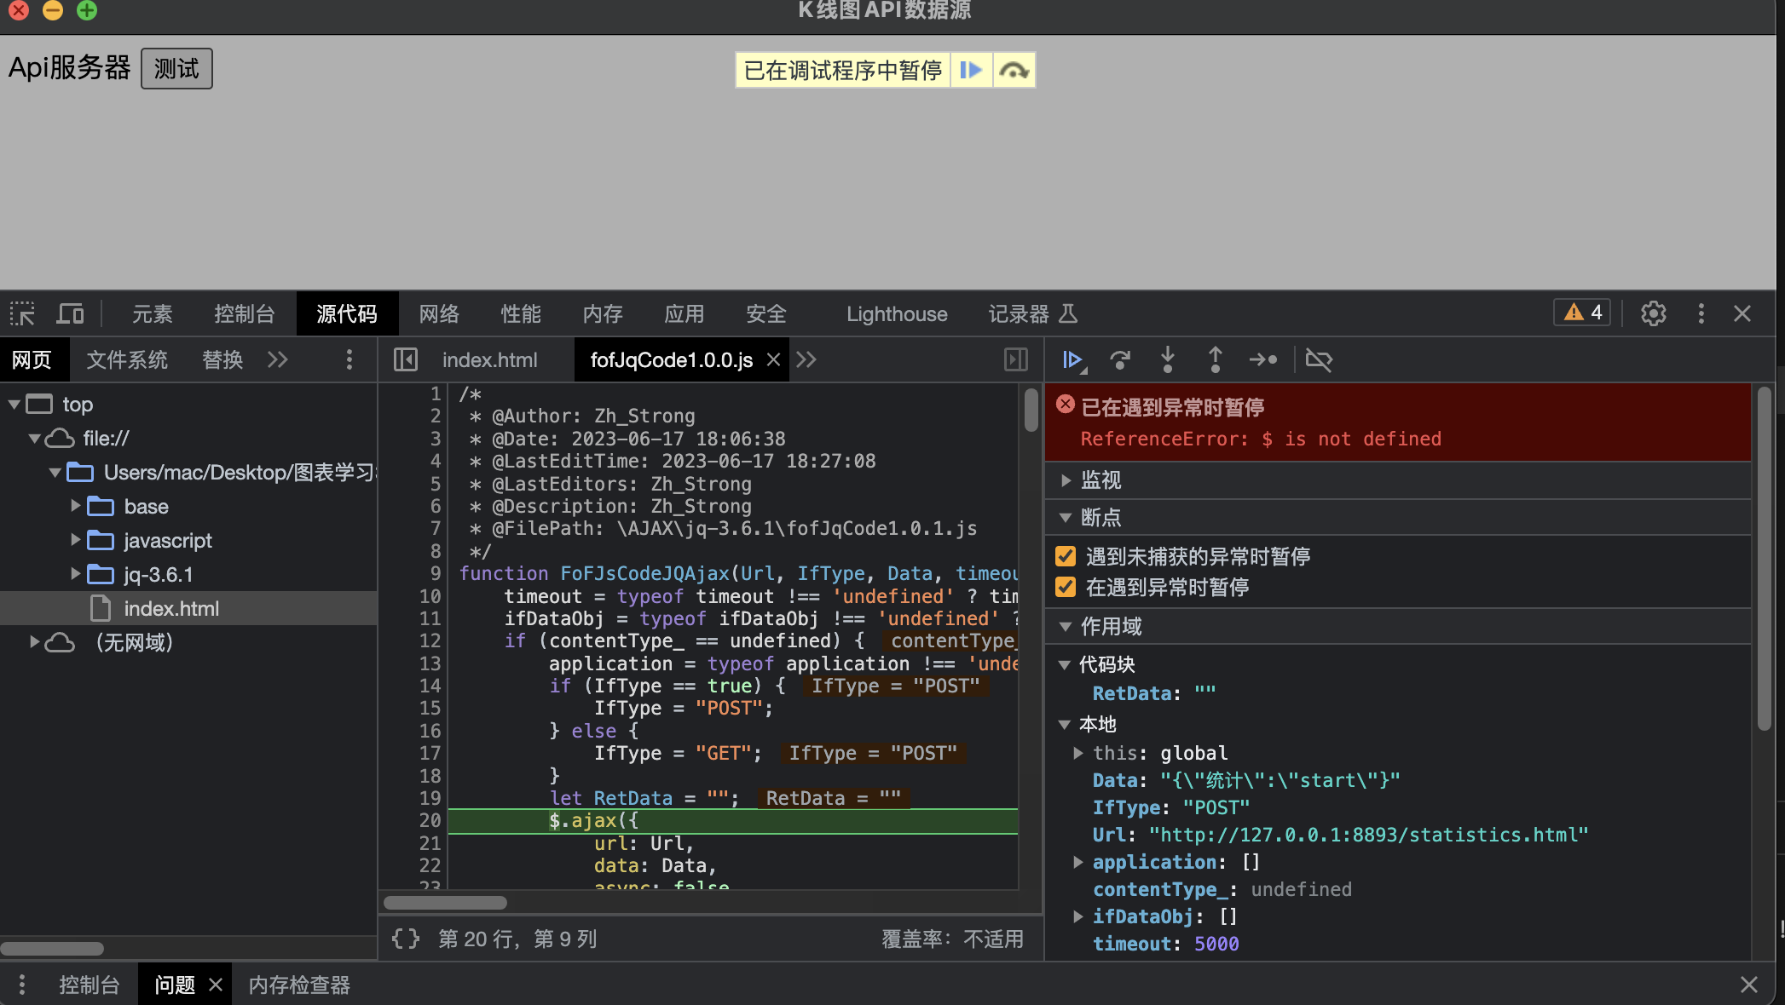The width and height of the screenshot is (1785, 1005).
Task: Select the 文件系统 navigator tab
Action: [127, 359]
